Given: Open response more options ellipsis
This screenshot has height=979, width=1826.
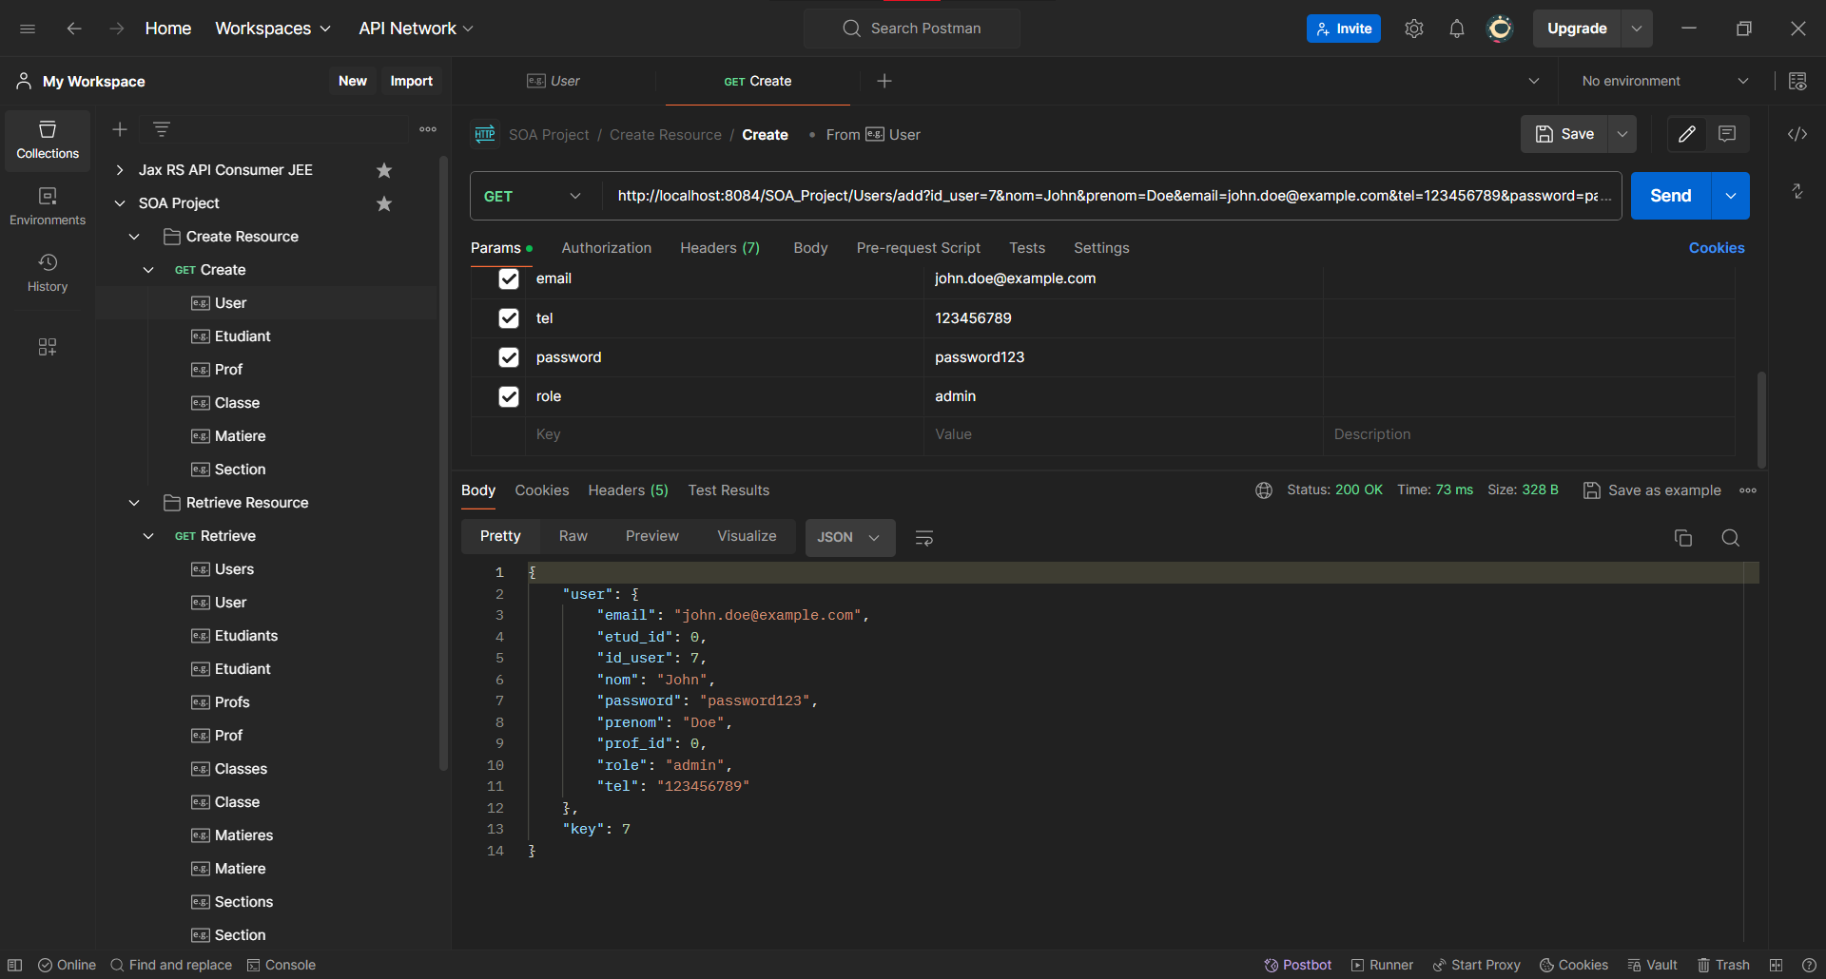Looking at the screenshot, I should 1748,490.
